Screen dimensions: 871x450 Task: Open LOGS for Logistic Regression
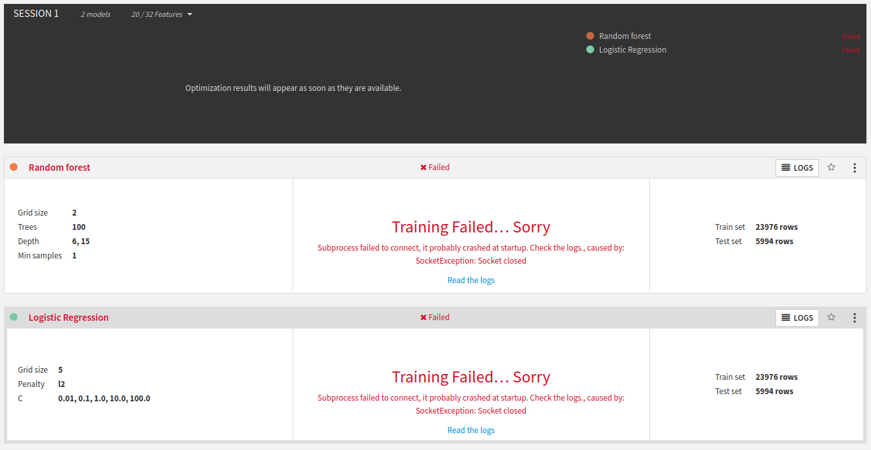pos(797,318)
